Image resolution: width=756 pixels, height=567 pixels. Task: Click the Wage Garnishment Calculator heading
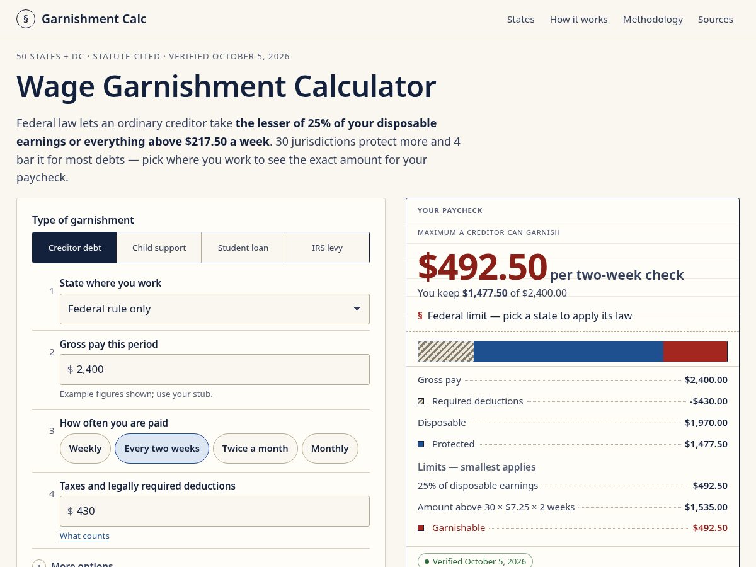tap(226, 86)
